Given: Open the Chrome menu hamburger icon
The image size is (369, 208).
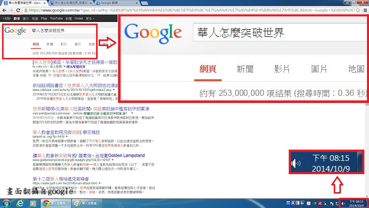Looking at the screenshot, I should pos(365,10).
